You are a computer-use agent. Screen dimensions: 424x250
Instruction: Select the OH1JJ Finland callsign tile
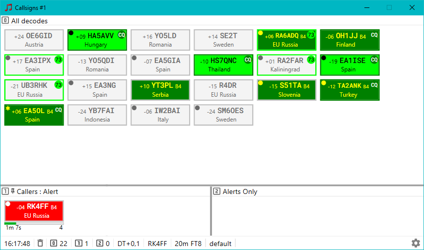tap(350, 40)
